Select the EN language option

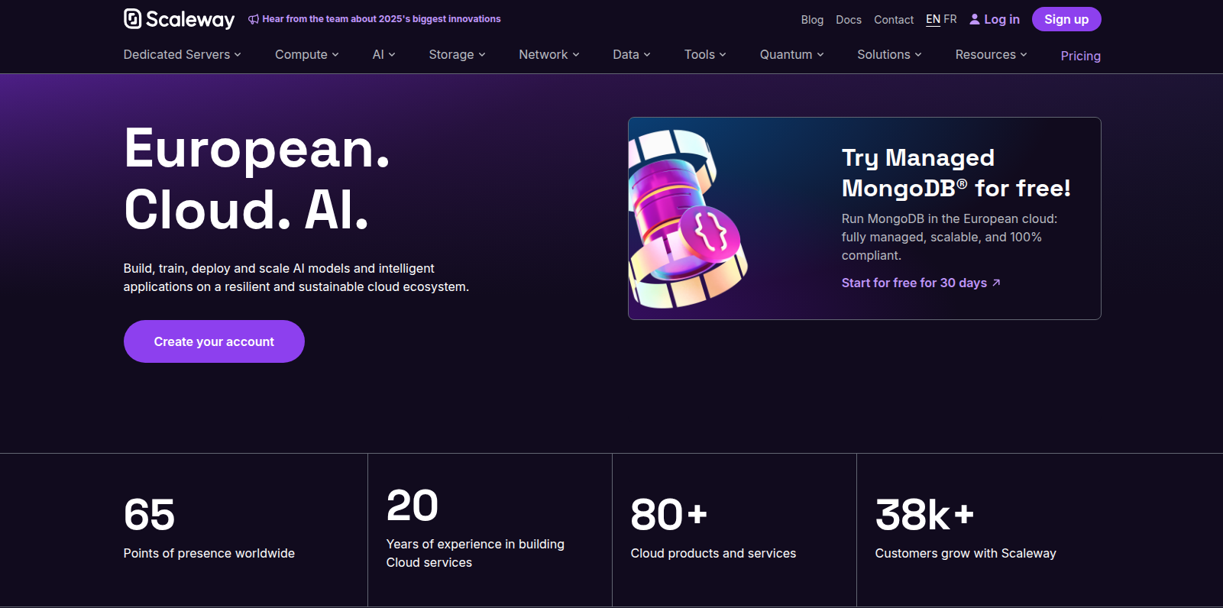(933, 19)
